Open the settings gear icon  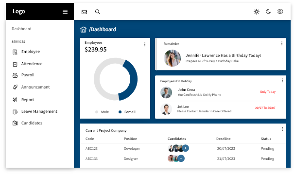[x=280, y=12]
